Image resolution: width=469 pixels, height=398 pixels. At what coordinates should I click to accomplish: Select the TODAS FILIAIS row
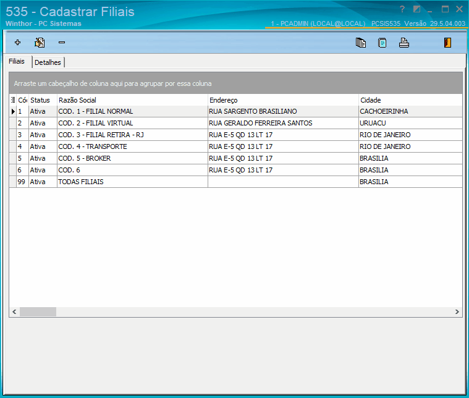(235, 182)
